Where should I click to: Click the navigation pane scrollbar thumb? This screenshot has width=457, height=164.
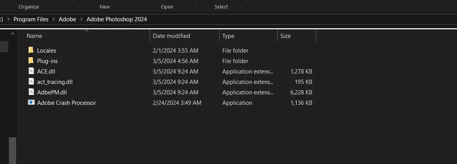12,150
